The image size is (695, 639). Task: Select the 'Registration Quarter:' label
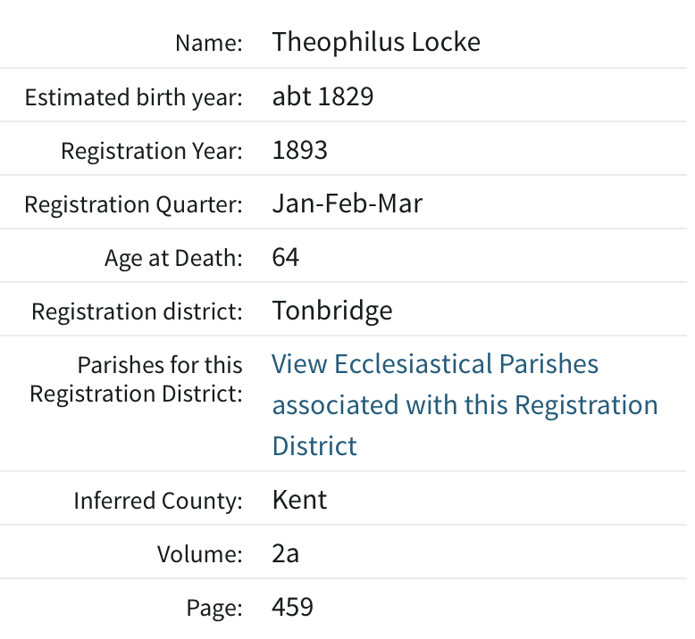[x=134, y=204]
